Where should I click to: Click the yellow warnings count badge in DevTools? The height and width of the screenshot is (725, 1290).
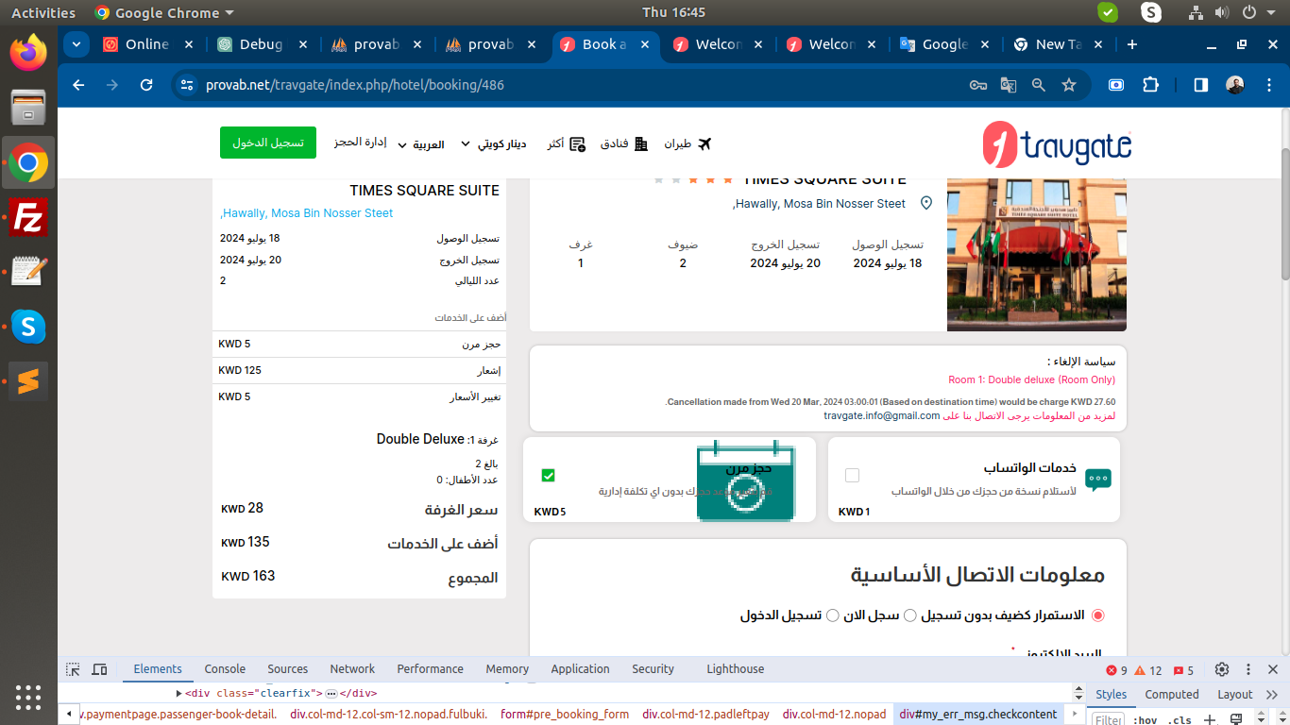(1148, 670)
